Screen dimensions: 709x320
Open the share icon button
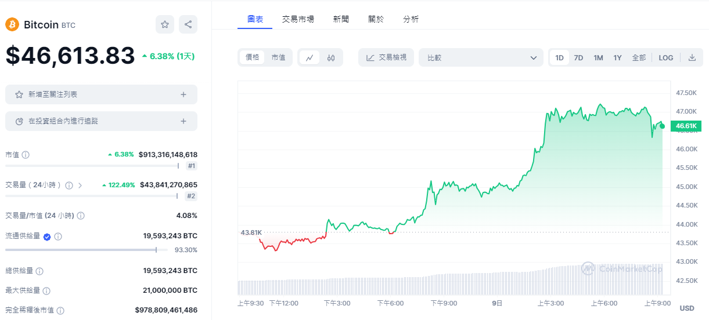[x=188, y=24]
